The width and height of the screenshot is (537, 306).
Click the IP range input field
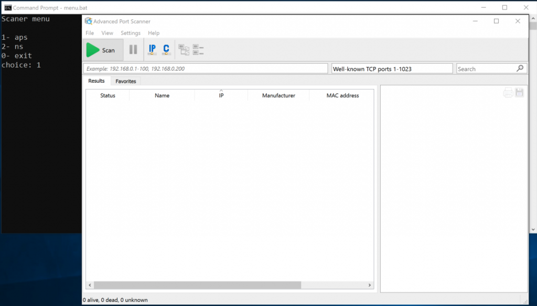(205, 69)
